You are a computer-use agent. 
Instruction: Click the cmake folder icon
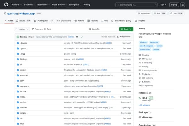18,70
